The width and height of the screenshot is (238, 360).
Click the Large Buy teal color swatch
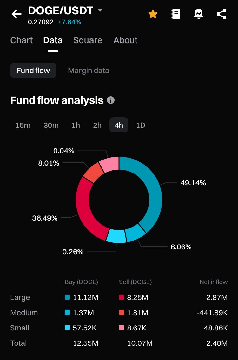[67, 297]
